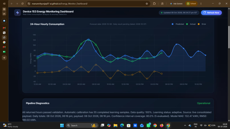
Task: Open the Google Lens search icon
Action: coord(162,4)
